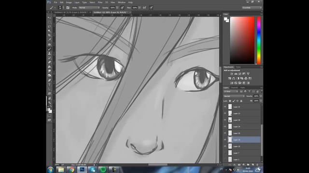Hide the selected Layer 26
Image resolution: width=309 pixels, height=173 pixels.
coord(225,140)
